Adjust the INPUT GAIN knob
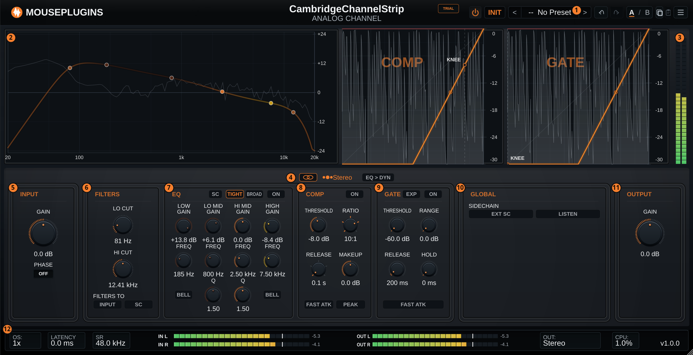The height and width of the screenshot is (355, 693). pyautogui.click(x=43, y=233)
